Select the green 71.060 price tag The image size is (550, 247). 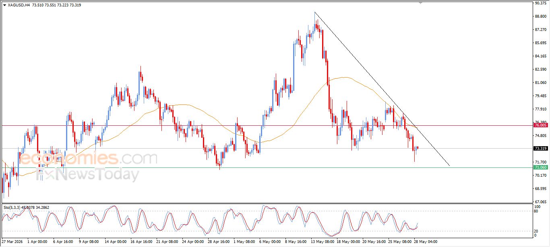[x=541, y=167]
